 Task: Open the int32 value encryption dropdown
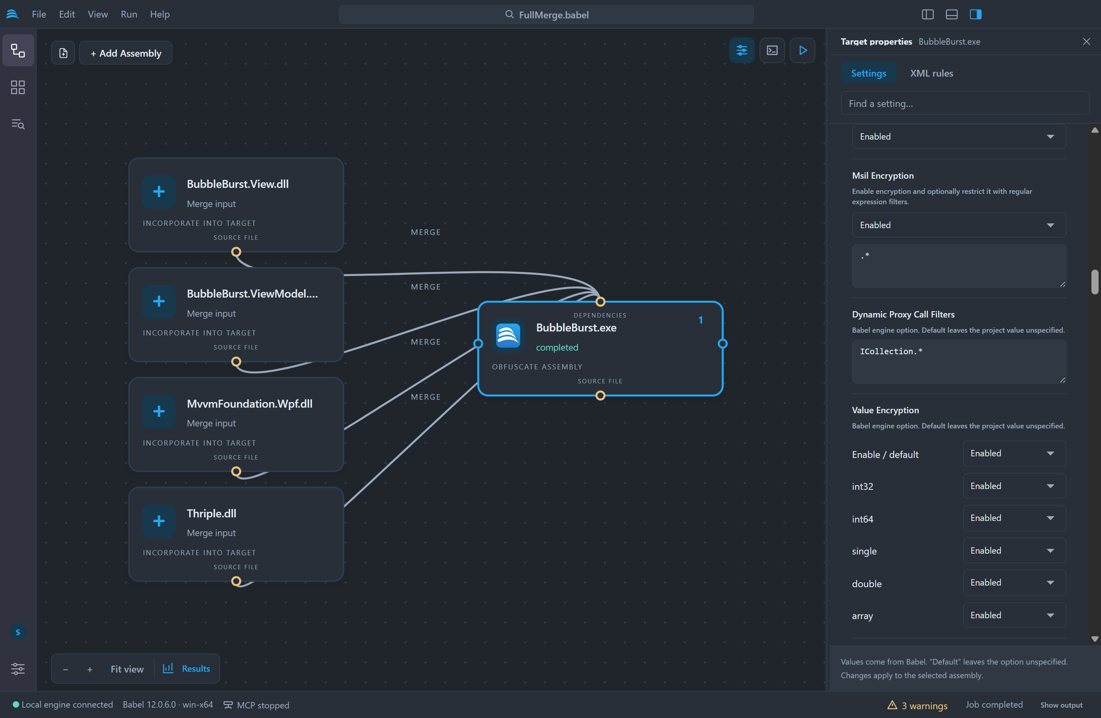pos(1014,486)
